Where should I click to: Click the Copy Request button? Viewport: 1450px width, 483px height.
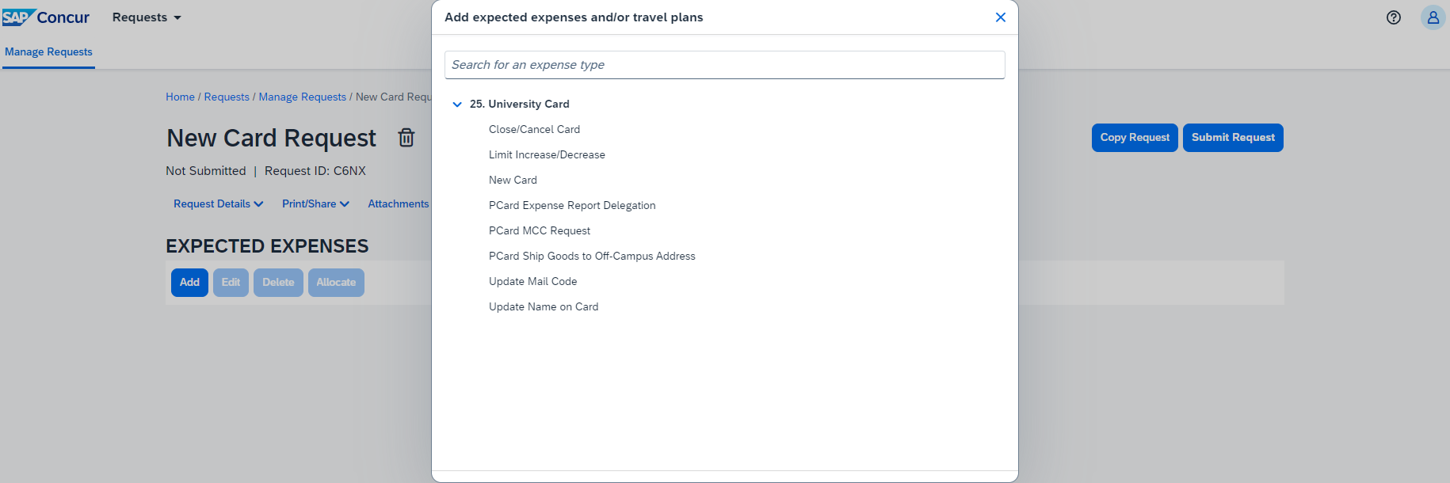[x=1135, y=138]
